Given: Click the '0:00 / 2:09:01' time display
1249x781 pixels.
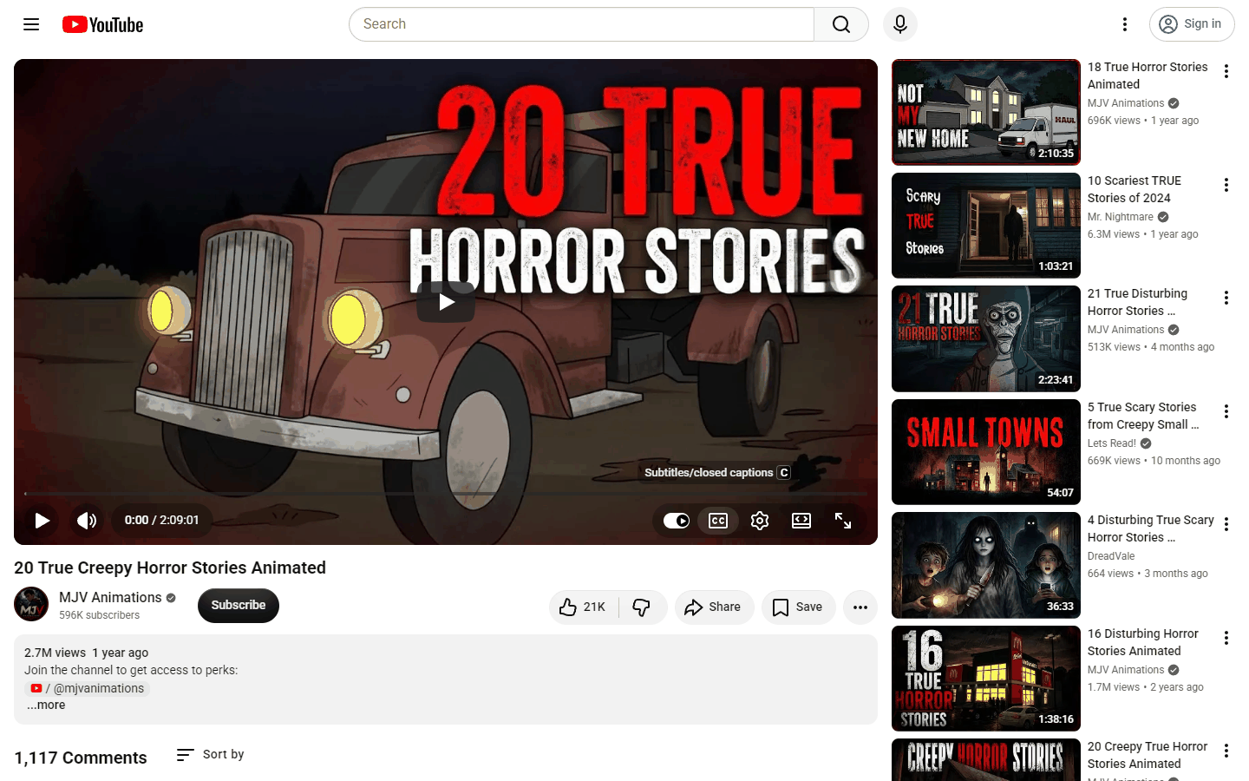Looking at the screenshot, I should tap(162, 521).
